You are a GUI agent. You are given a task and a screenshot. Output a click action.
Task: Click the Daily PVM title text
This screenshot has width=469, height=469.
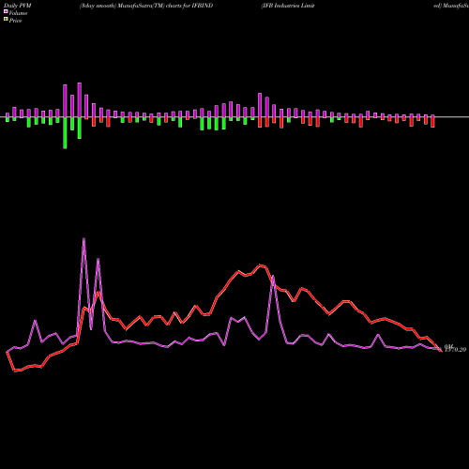(18, 6)
